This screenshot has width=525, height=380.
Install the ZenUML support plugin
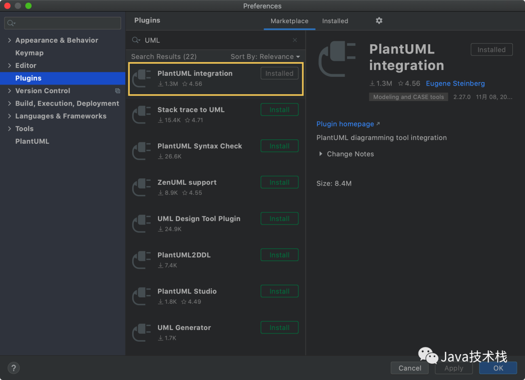click(279, 182)
